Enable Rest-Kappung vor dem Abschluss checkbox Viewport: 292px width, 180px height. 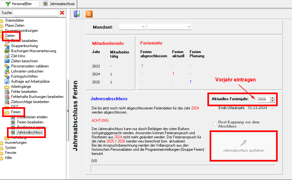[x=215, y=124]
